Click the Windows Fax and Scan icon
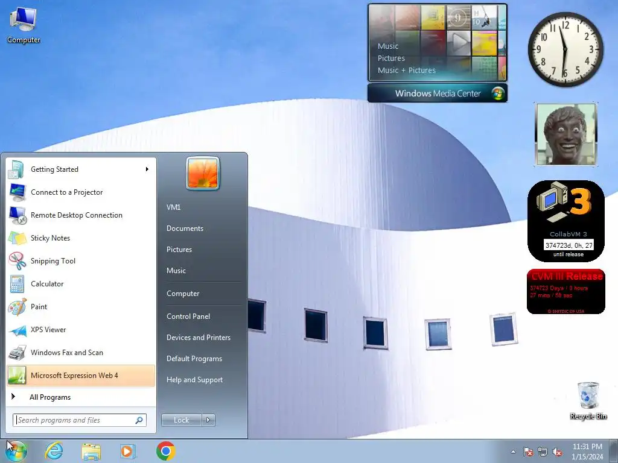The height and width of the screenshot is (463, 618). 18,352
